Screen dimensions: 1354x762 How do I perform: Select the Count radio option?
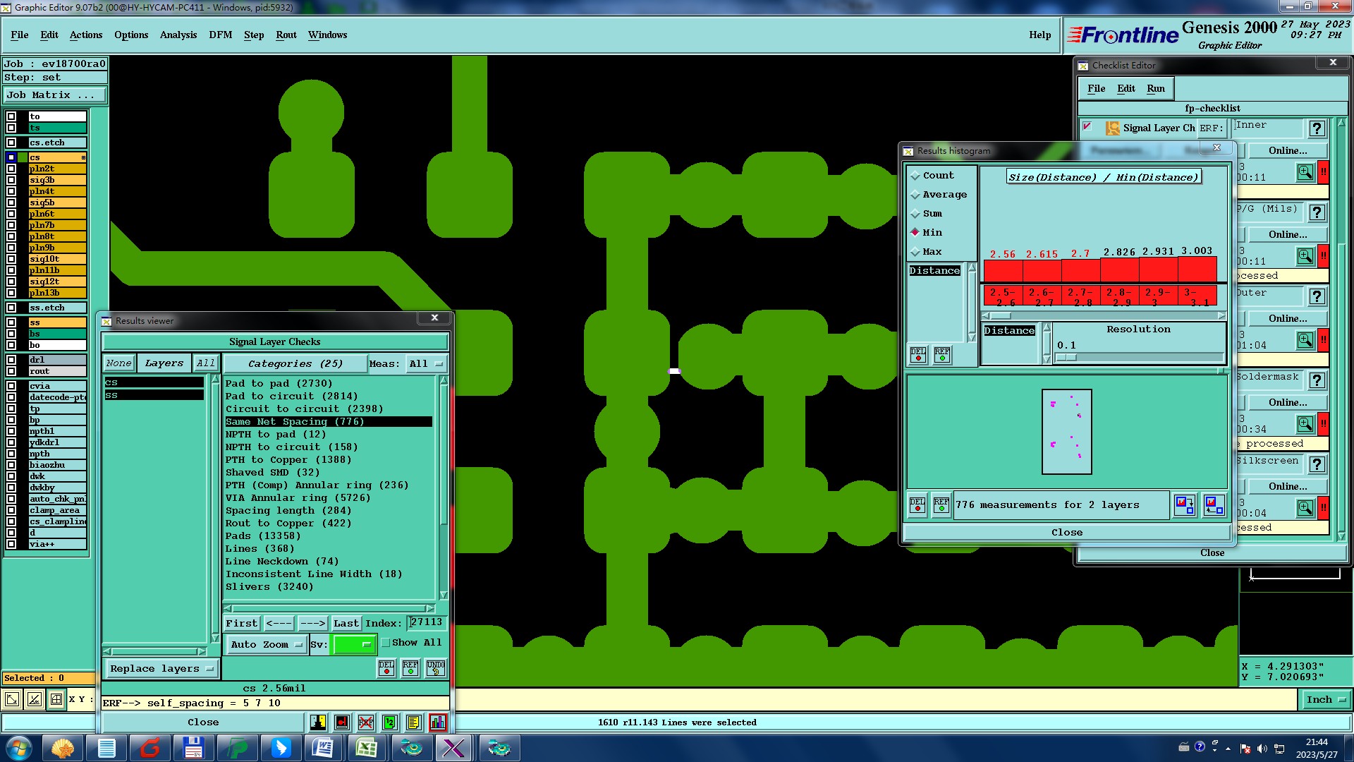coord(916,176)
